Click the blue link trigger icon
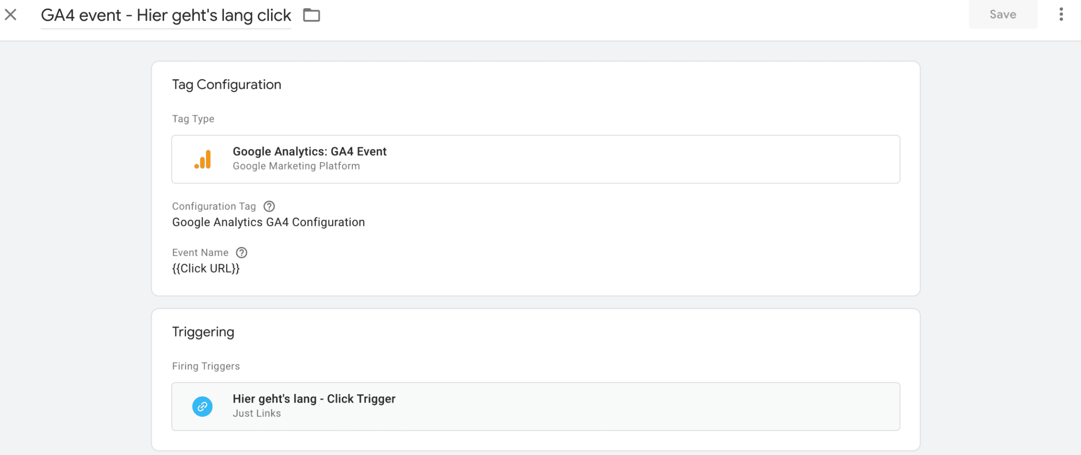Screen dimensions: 1081x455 (x=202, y=407)
